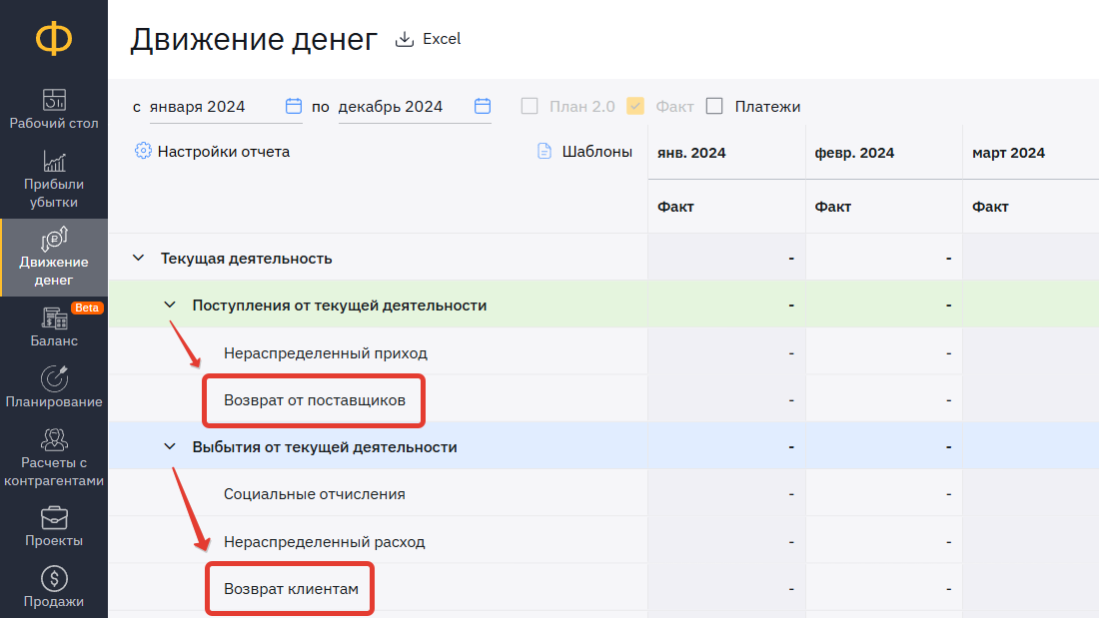Enable the Платежи checkbox
1099x618 pixels.
714,106
